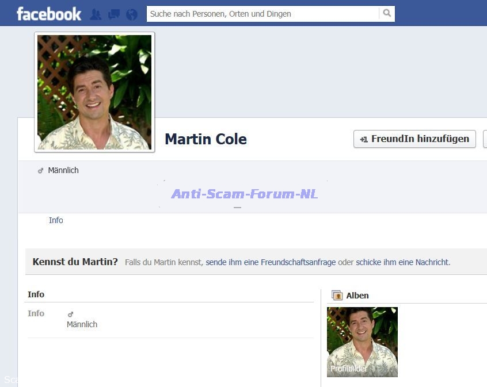Open the Alben section heading
Viewport: 487px width, 387px height.
click(x=357, y=296)
